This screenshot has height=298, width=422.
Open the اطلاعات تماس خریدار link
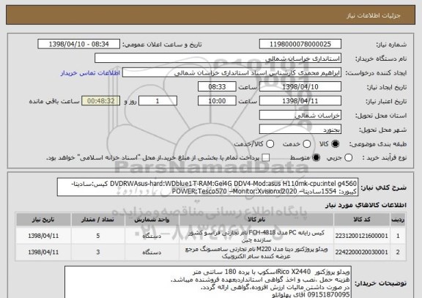[90, 73]
